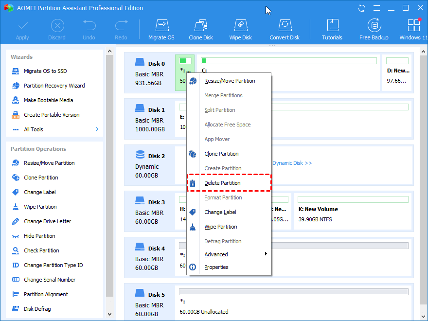This screenshot has height=321, width=428.
Task: Open the Convert Disk tool
Action: click(285, 28)
